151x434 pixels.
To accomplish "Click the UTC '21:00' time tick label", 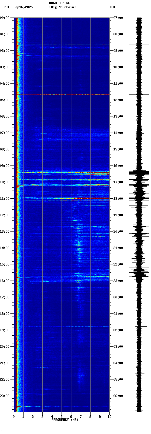I will [x=118, y=248].
